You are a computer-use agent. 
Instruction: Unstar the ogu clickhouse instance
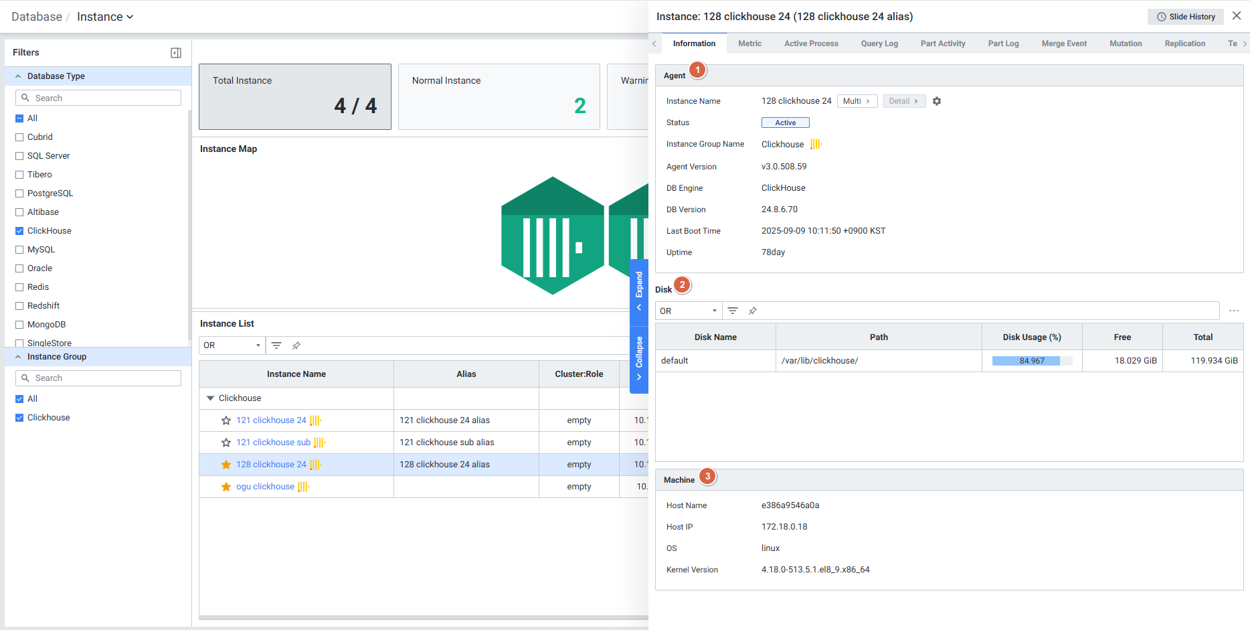226,487
